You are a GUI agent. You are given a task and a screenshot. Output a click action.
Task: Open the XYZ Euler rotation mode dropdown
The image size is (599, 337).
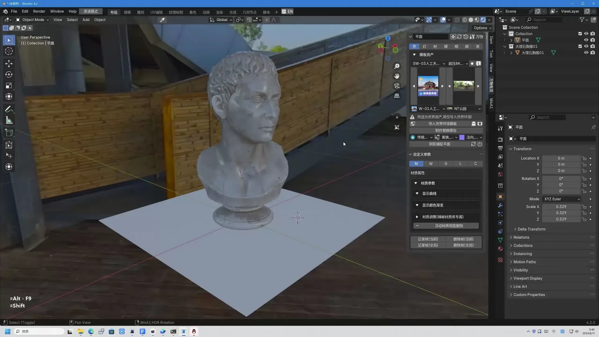[561, 199]
